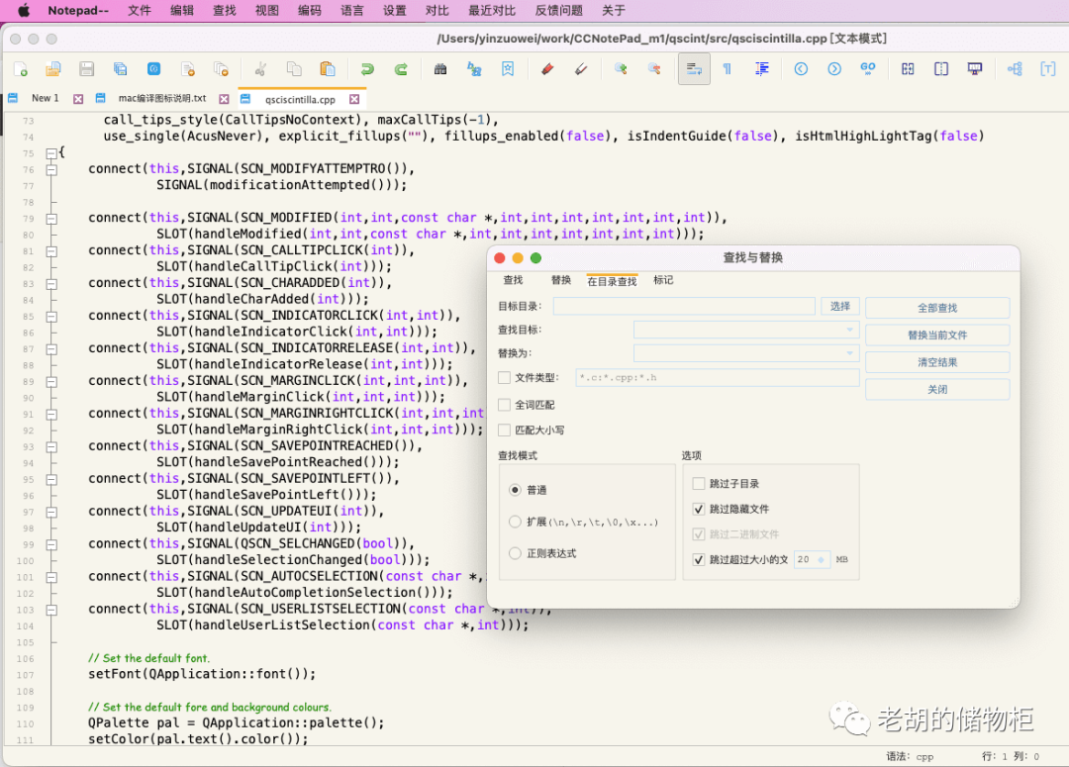Click the Replace toolbar icon
The height and width of the screenshot is (767, 1069).
[474, 69]
